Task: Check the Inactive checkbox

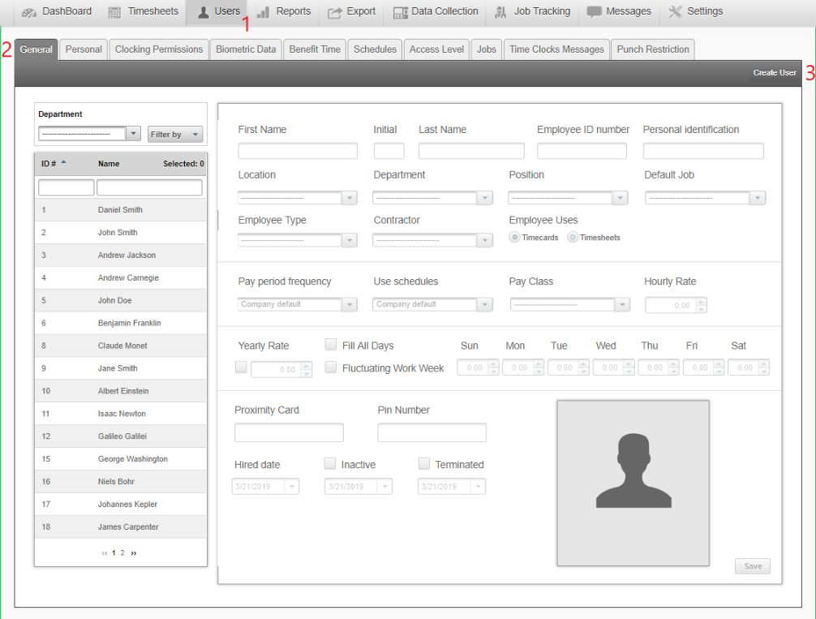Action: pos(330,463)
